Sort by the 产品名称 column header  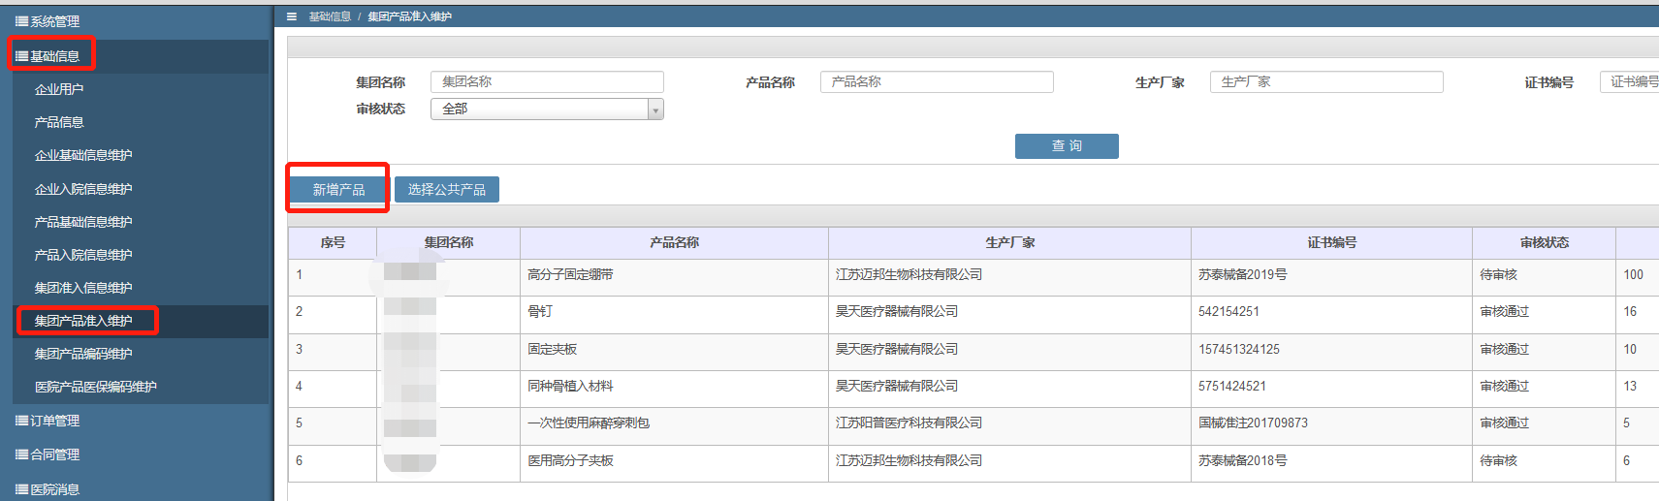click(x=675, y=242)
